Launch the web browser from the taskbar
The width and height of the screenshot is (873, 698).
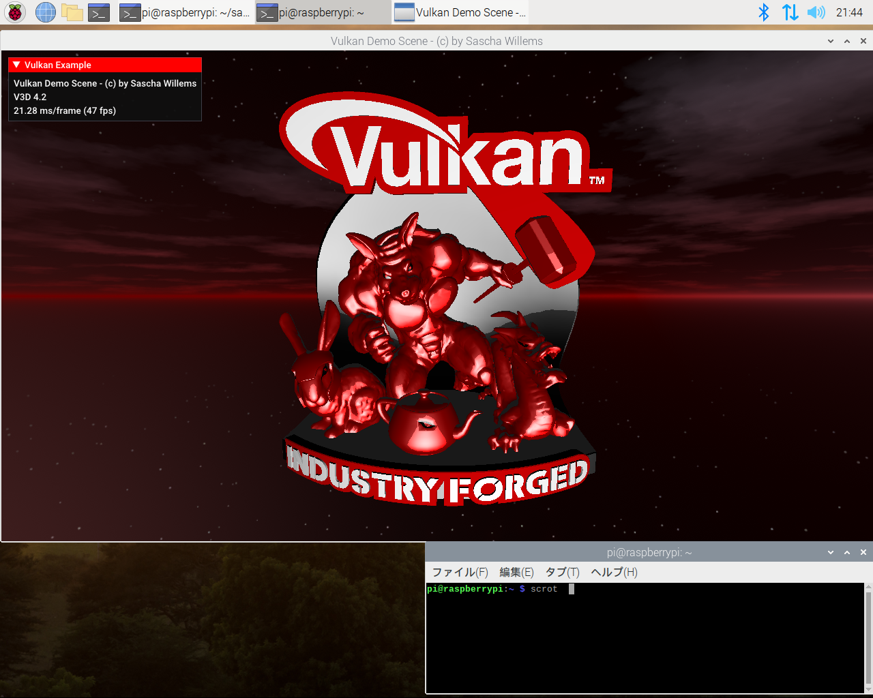[x=45, y=12]
